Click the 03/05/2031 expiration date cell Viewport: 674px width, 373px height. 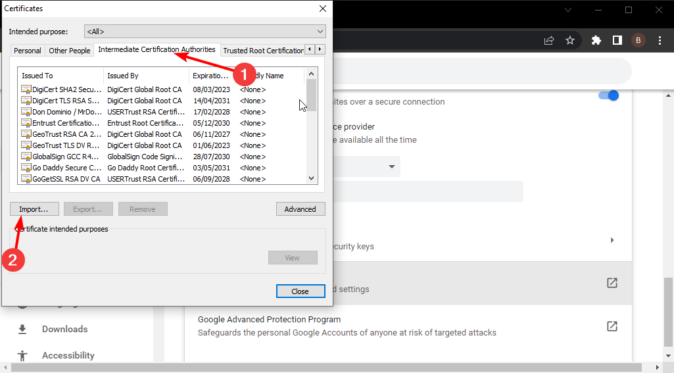(212, 168)
